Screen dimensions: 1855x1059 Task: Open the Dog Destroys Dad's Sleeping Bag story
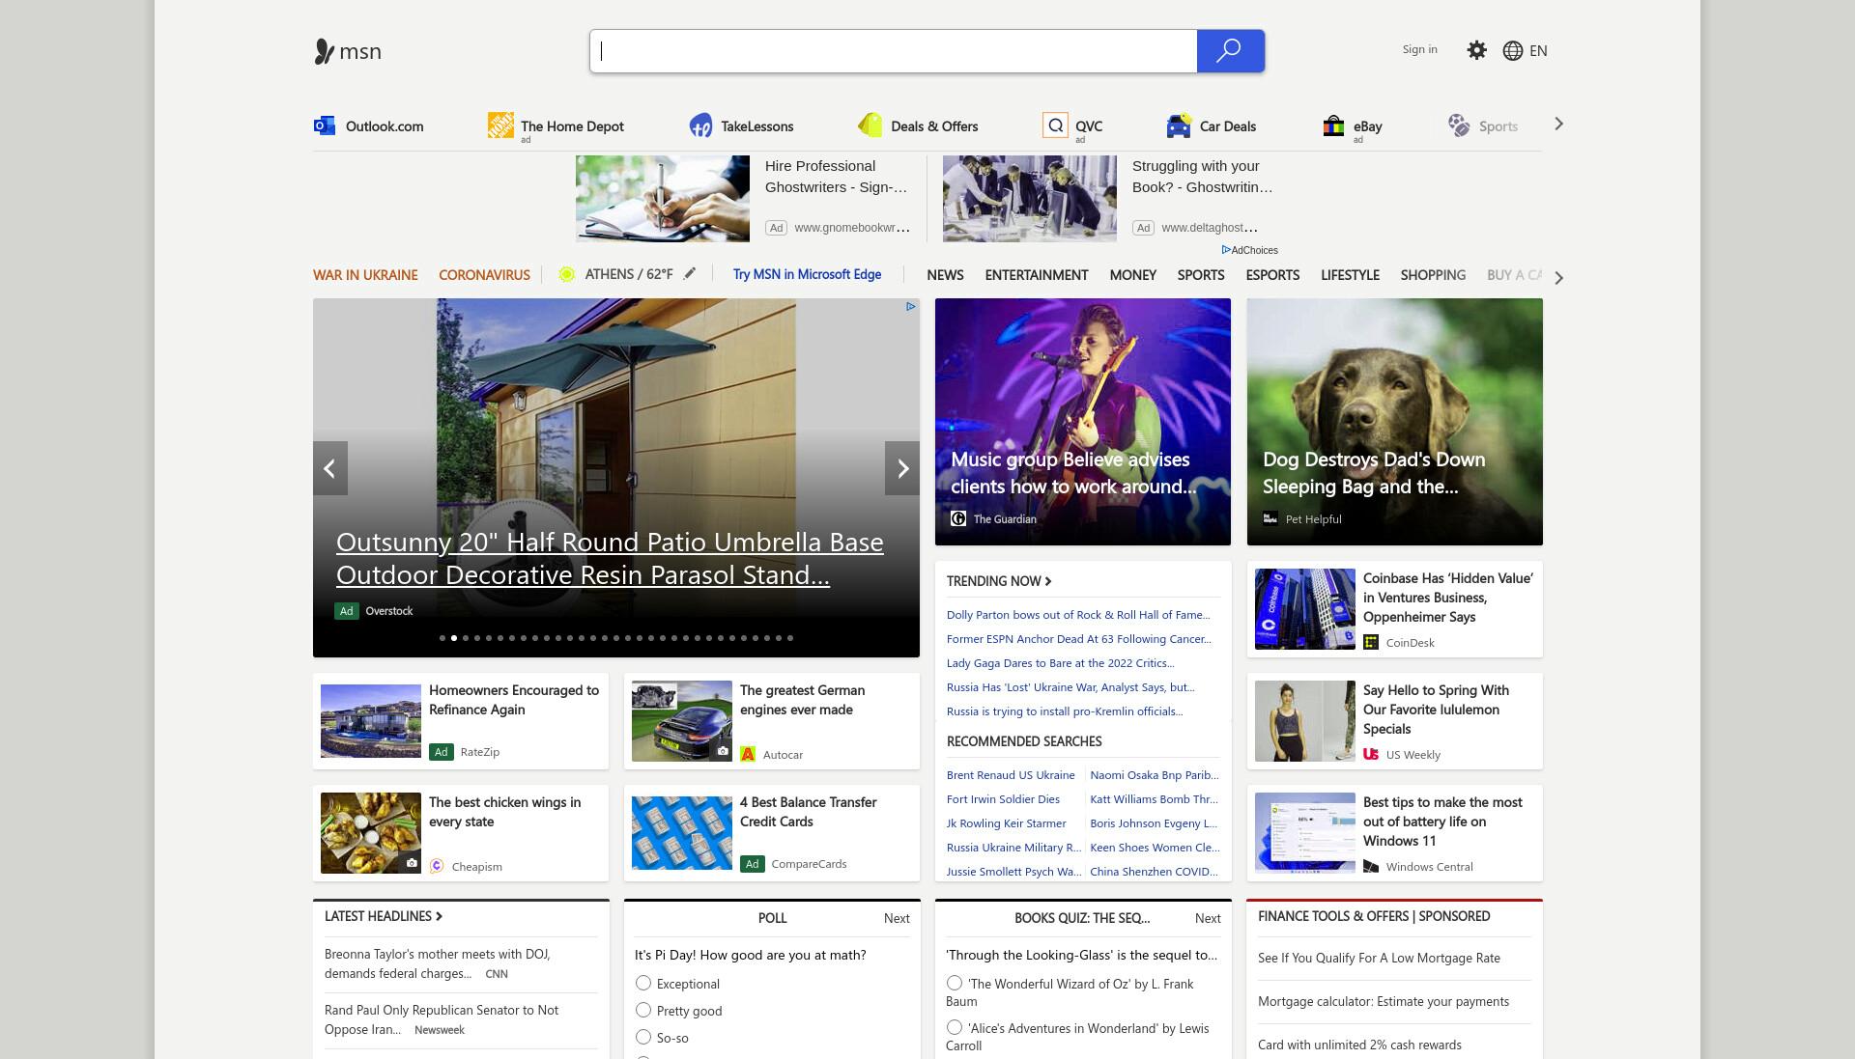[x=1394, y=422]
